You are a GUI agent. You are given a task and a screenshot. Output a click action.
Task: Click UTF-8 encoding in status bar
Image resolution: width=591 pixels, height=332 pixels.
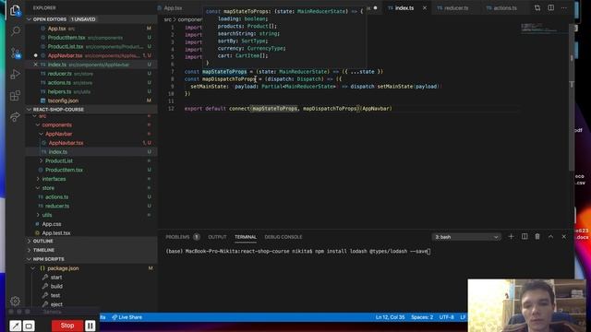(x=446, y=317)
